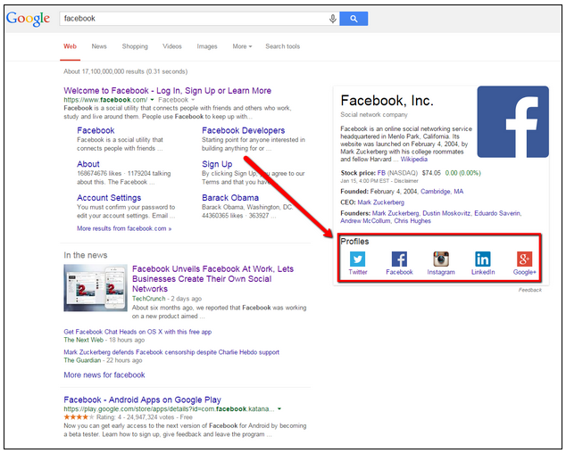The width and height of the screenshot is (566, 453).
Task: Click the Social network company subtitle
Action: click(374, 115)
